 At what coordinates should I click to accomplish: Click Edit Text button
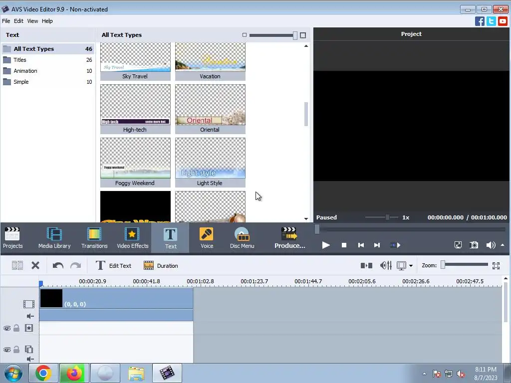113,266
